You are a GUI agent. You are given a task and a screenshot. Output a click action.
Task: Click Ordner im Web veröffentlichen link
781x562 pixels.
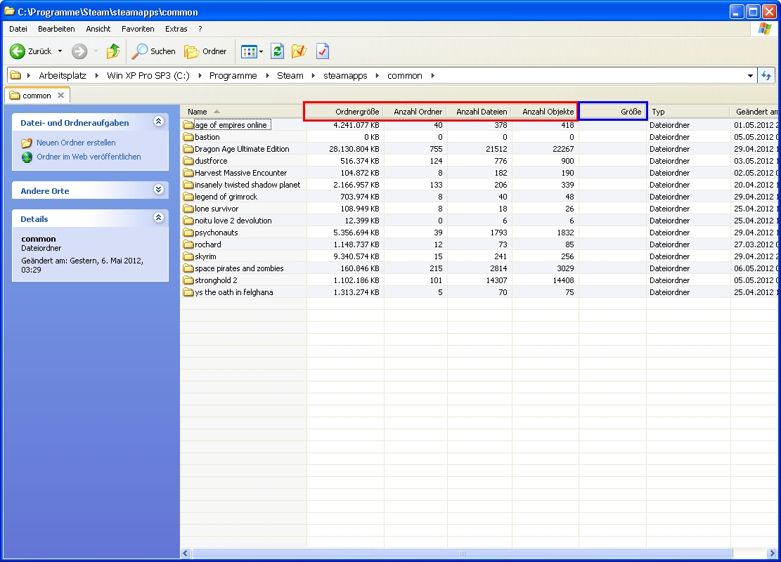click(89, 157)
